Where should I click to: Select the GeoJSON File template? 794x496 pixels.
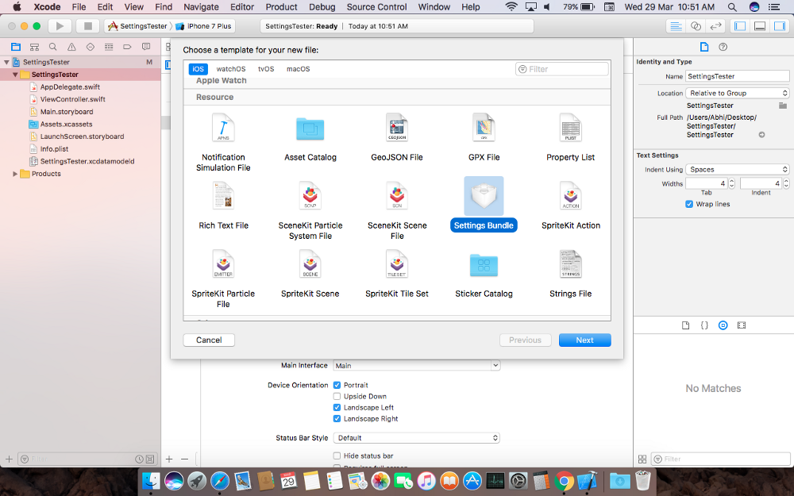[396, 138]
